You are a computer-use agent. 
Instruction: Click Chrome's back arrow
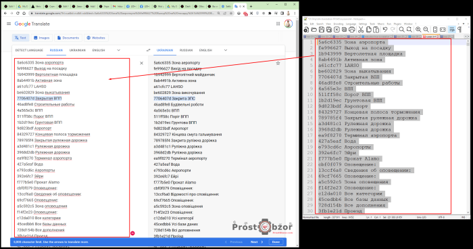point(5,14)
